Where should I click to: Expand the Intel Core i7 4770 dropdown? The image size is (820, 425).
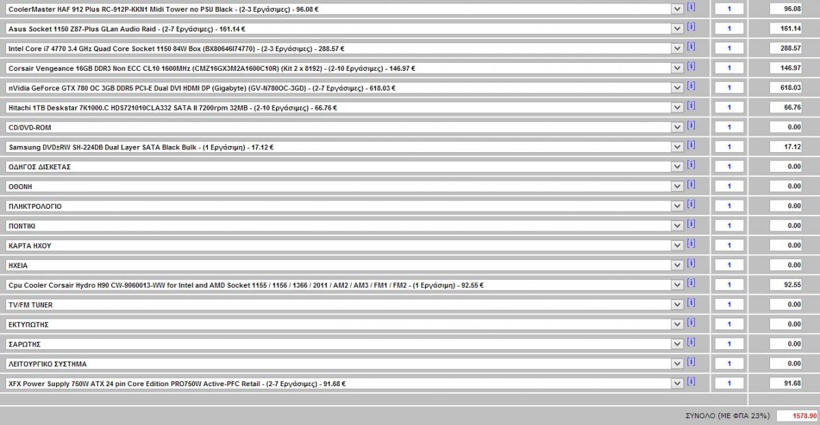676,48
